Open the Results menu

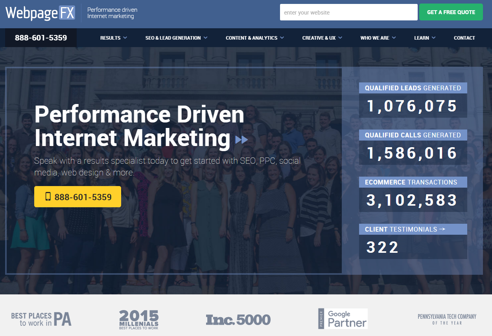click(x=114, y=38)
